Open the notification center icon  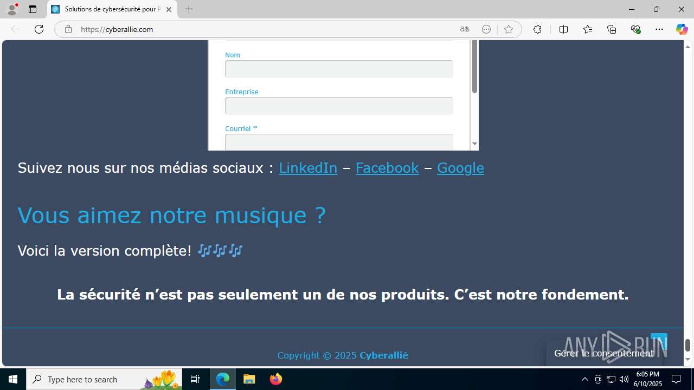click(676, 379)
